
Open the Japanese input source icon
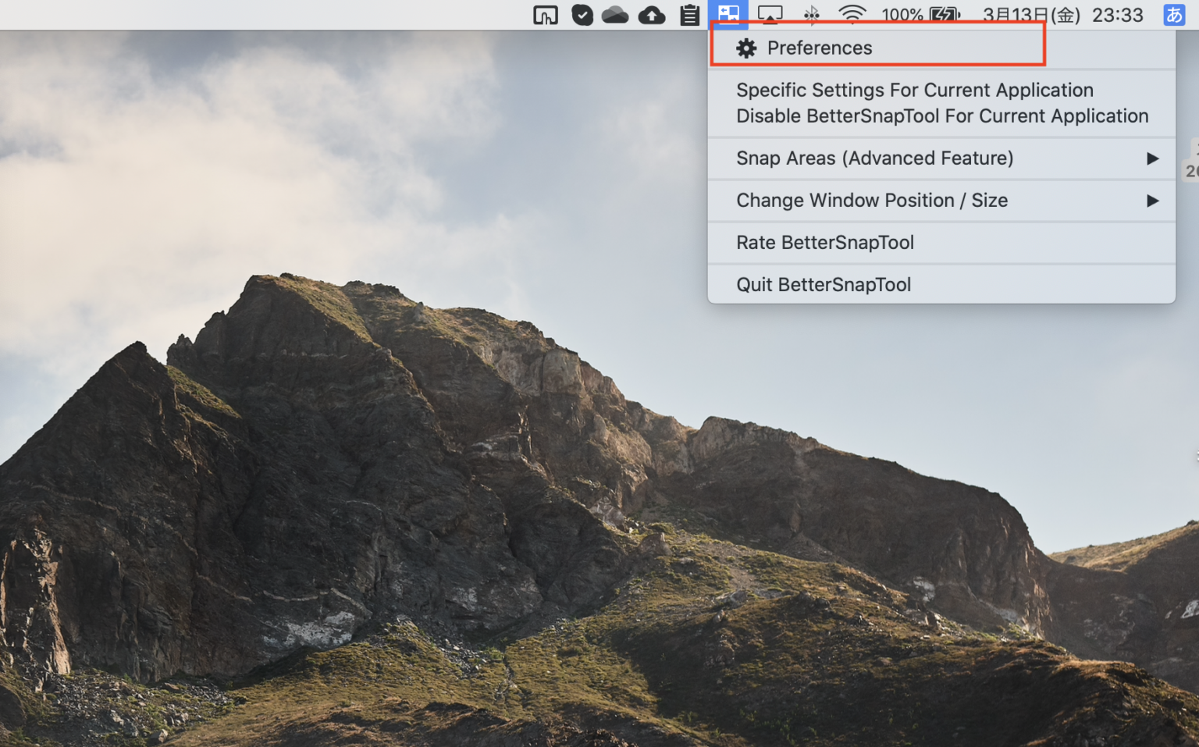1174,15
